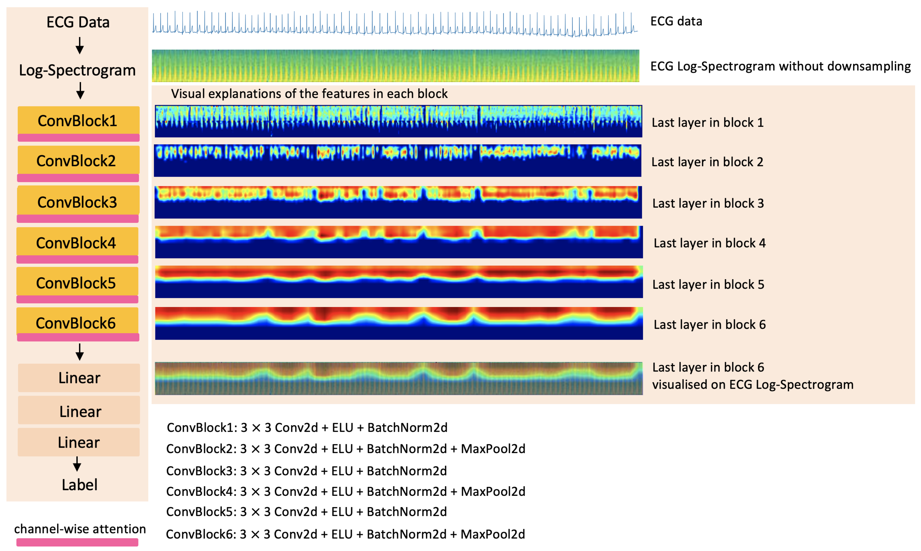
Task: Click the ConvBlock1 yellow box
Action: [x=78, y=120]
